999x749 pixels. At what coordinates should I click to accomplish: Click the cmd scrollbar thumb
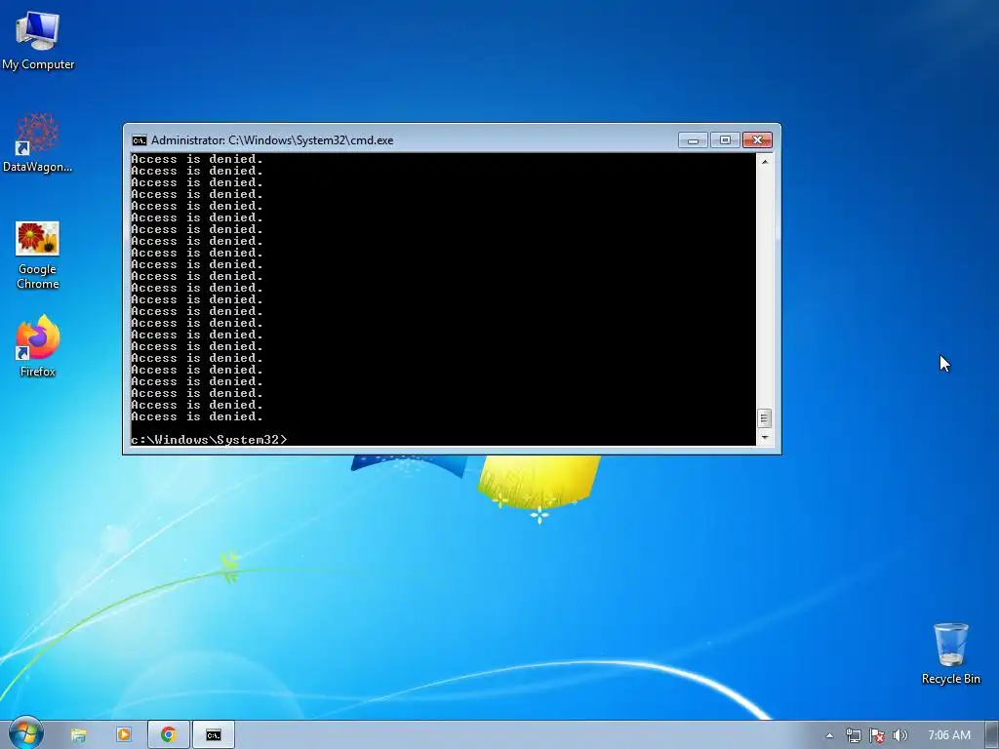click(x=765, y=417)
